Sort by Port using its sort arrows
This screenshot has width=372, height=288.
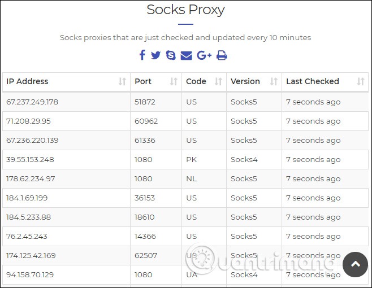click(174, 81)
